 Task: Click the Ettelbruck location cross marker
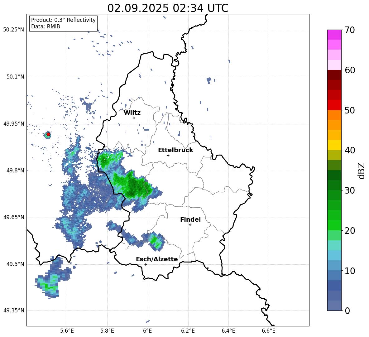coord(168,155)
